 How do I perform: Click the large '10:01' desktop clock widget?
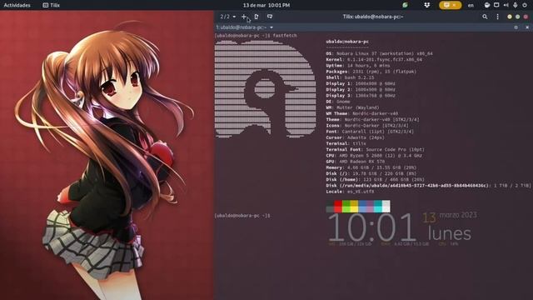click(372, 227)
